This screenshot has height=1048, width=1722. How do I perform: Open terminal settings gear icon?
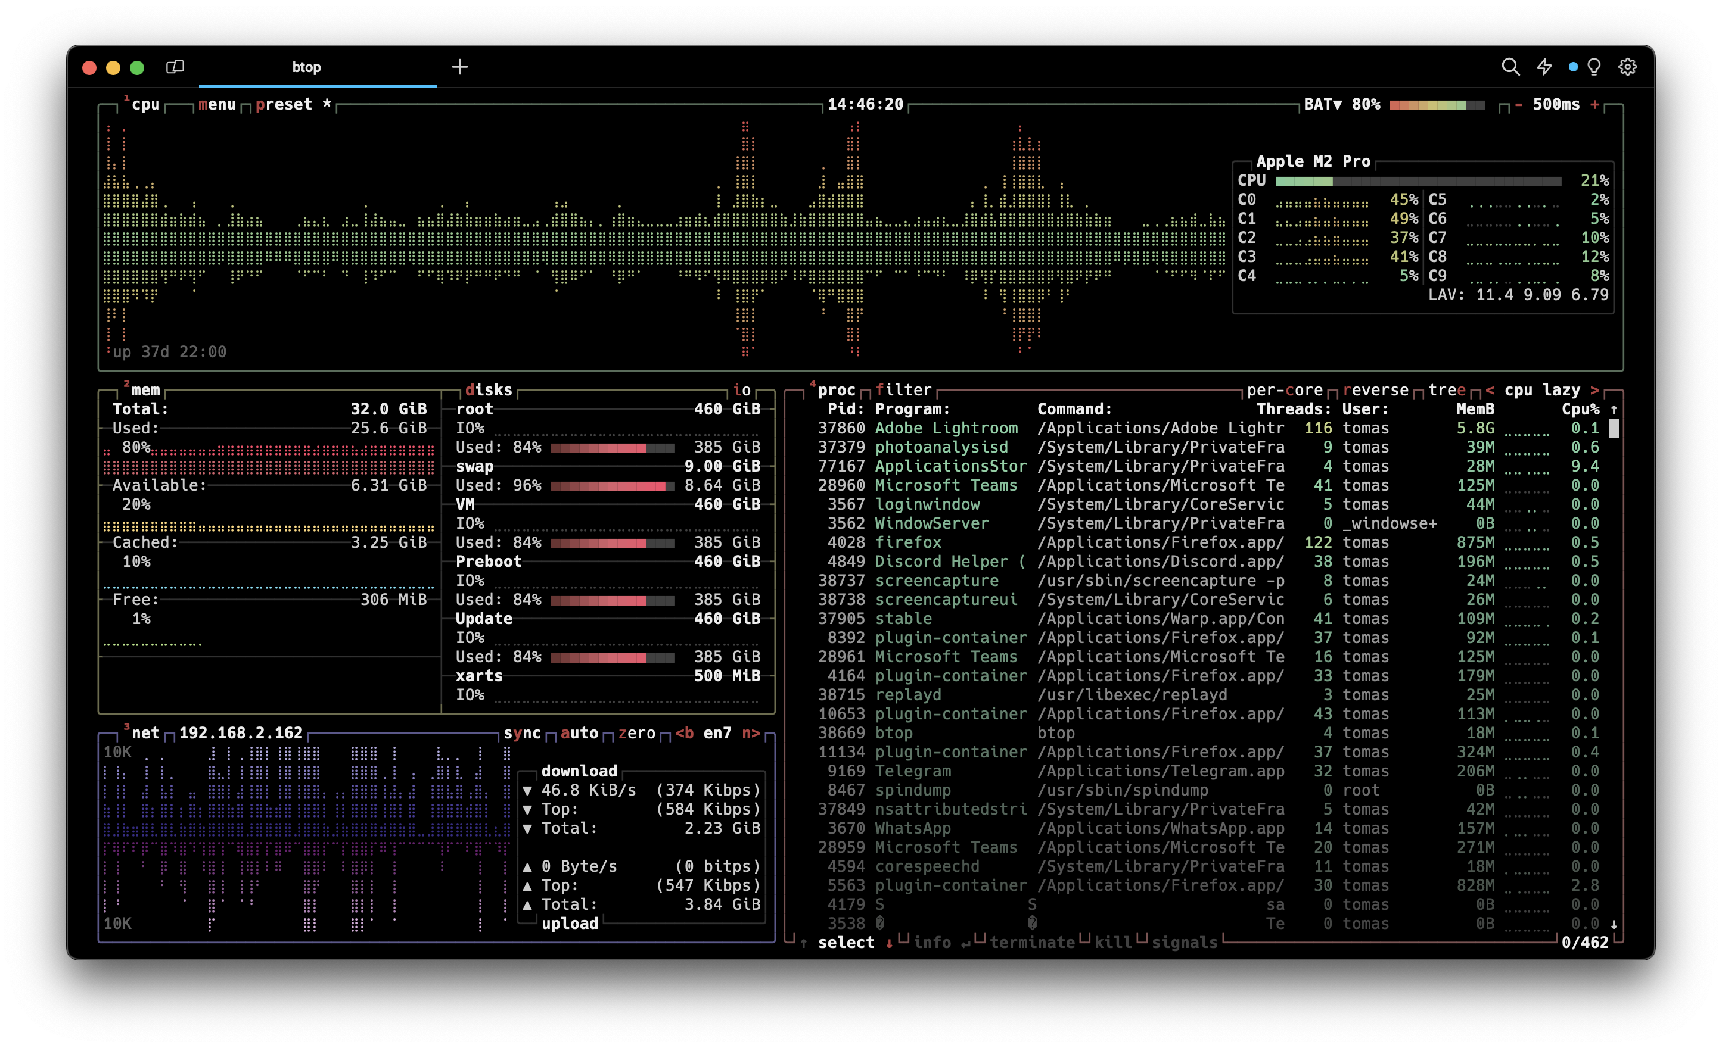[1628, 67]
